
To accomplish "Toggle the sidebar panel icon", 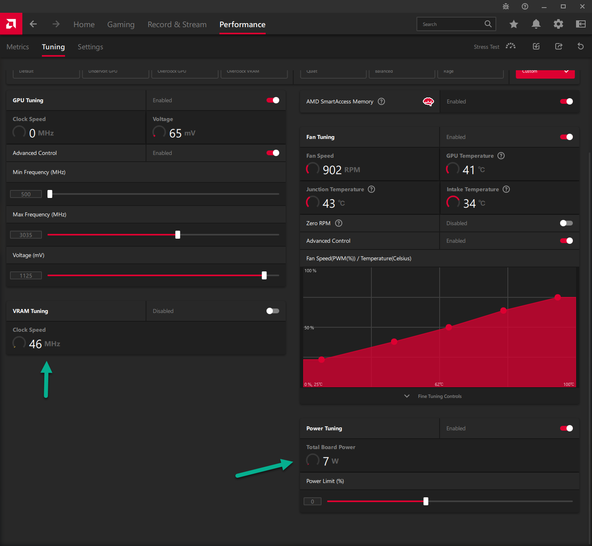I will click(x=581, y=24).
